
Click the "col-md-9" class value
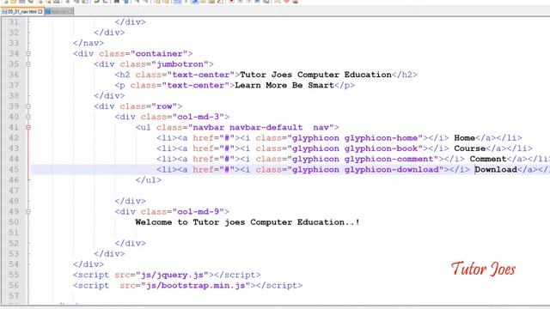(199, 212)
